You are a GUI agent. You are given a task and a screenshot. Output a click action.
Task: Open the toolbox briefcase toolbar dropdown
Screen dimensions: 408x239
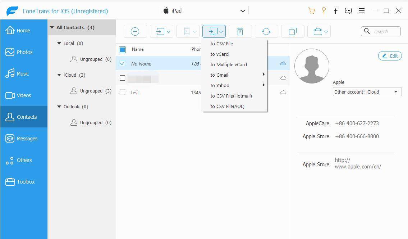tap(319, 32)
